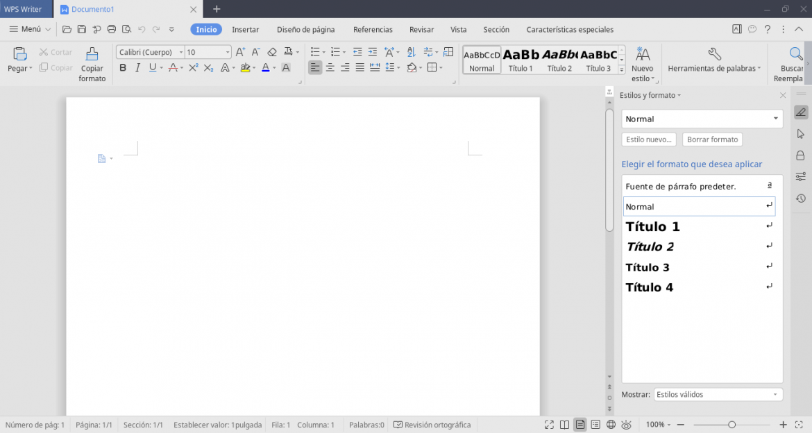Apply superscript formatting
Screen dimensions: 812x433
(x=193, y=67)
